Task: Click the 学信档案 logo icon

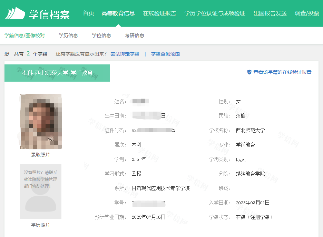Action: (x=15, y=13)
